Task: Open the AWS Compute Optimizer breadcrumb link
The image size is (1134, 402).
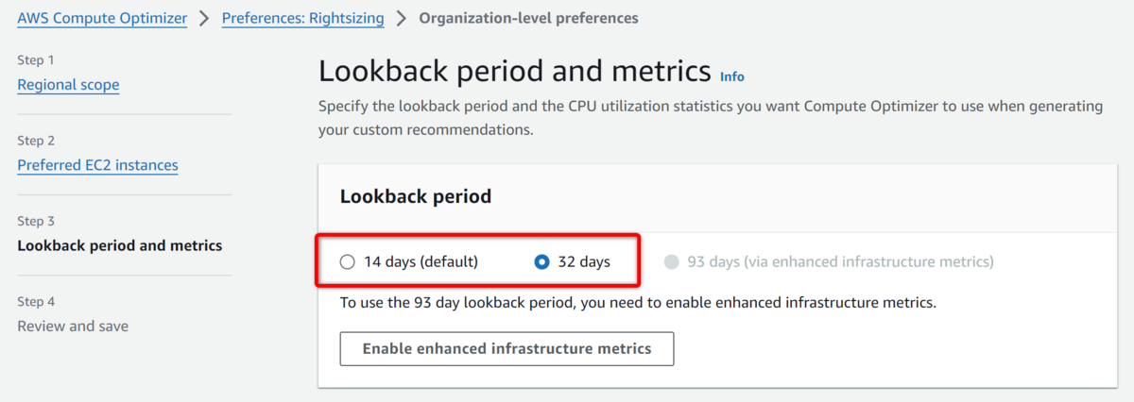Action: 102,18
